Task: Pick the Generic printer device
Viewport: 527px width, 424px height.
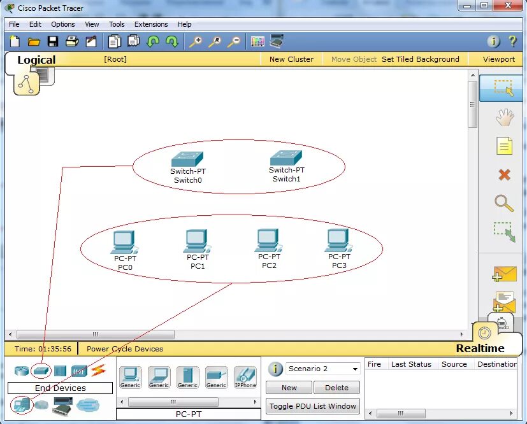Action: tap(216, 378)
